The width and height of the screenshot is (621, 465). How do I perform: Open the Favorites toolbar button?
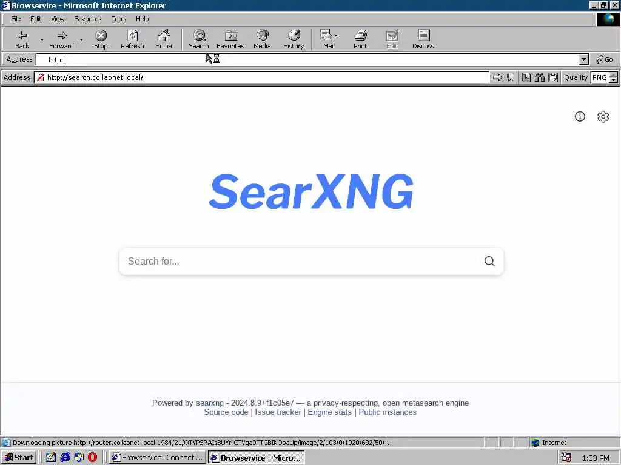coord(230,39)
